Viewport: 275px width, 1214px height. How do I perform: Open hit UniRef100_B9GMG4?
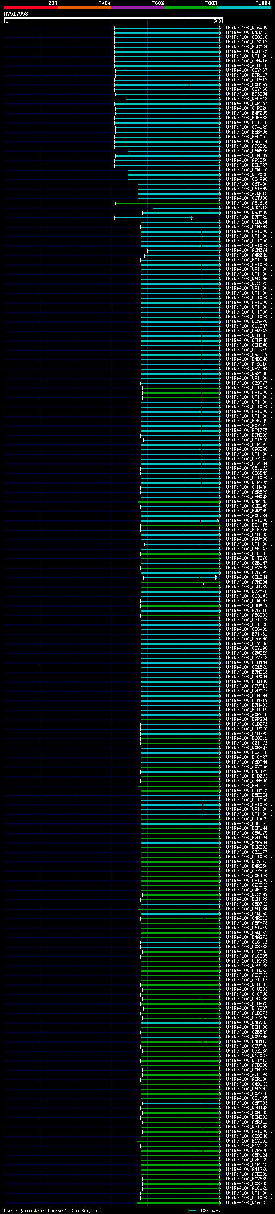tap(247, 47)
